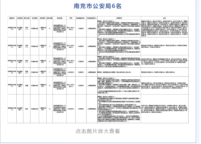
Task: Select the 考试类别 header cell
Action: click(x=34, y=18)
